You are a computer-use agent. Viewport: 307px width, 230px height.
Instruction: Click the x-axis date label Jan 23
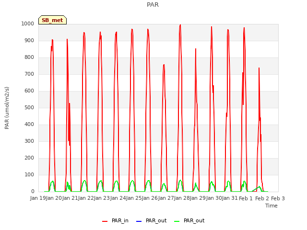tap(102, 198)
